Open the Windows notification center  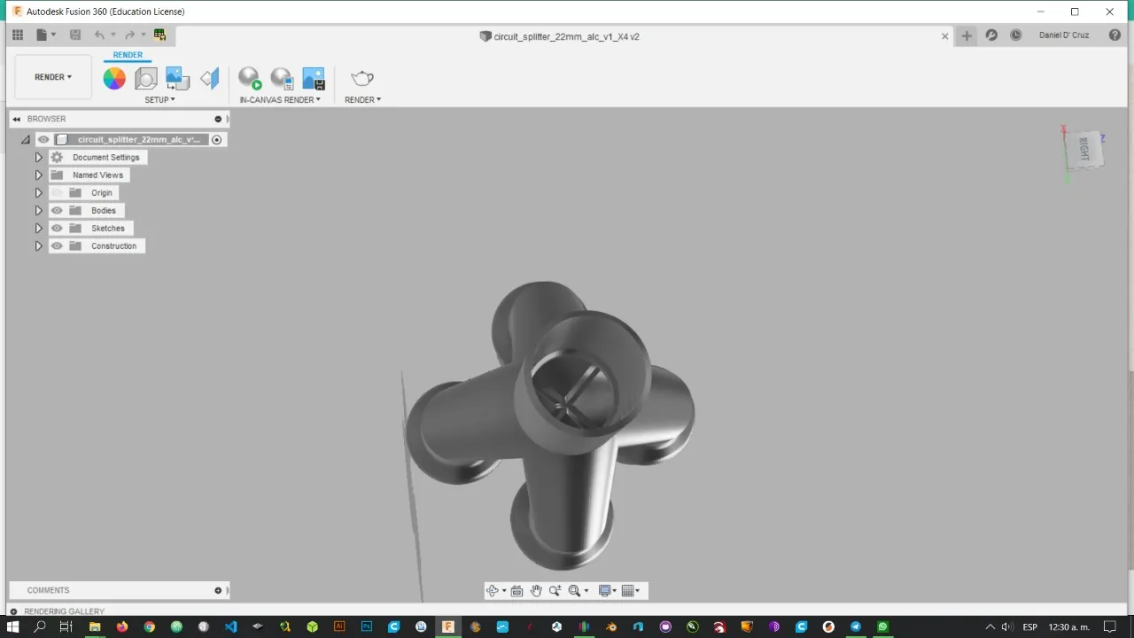pyautogui.click(x=1110, y=626)
